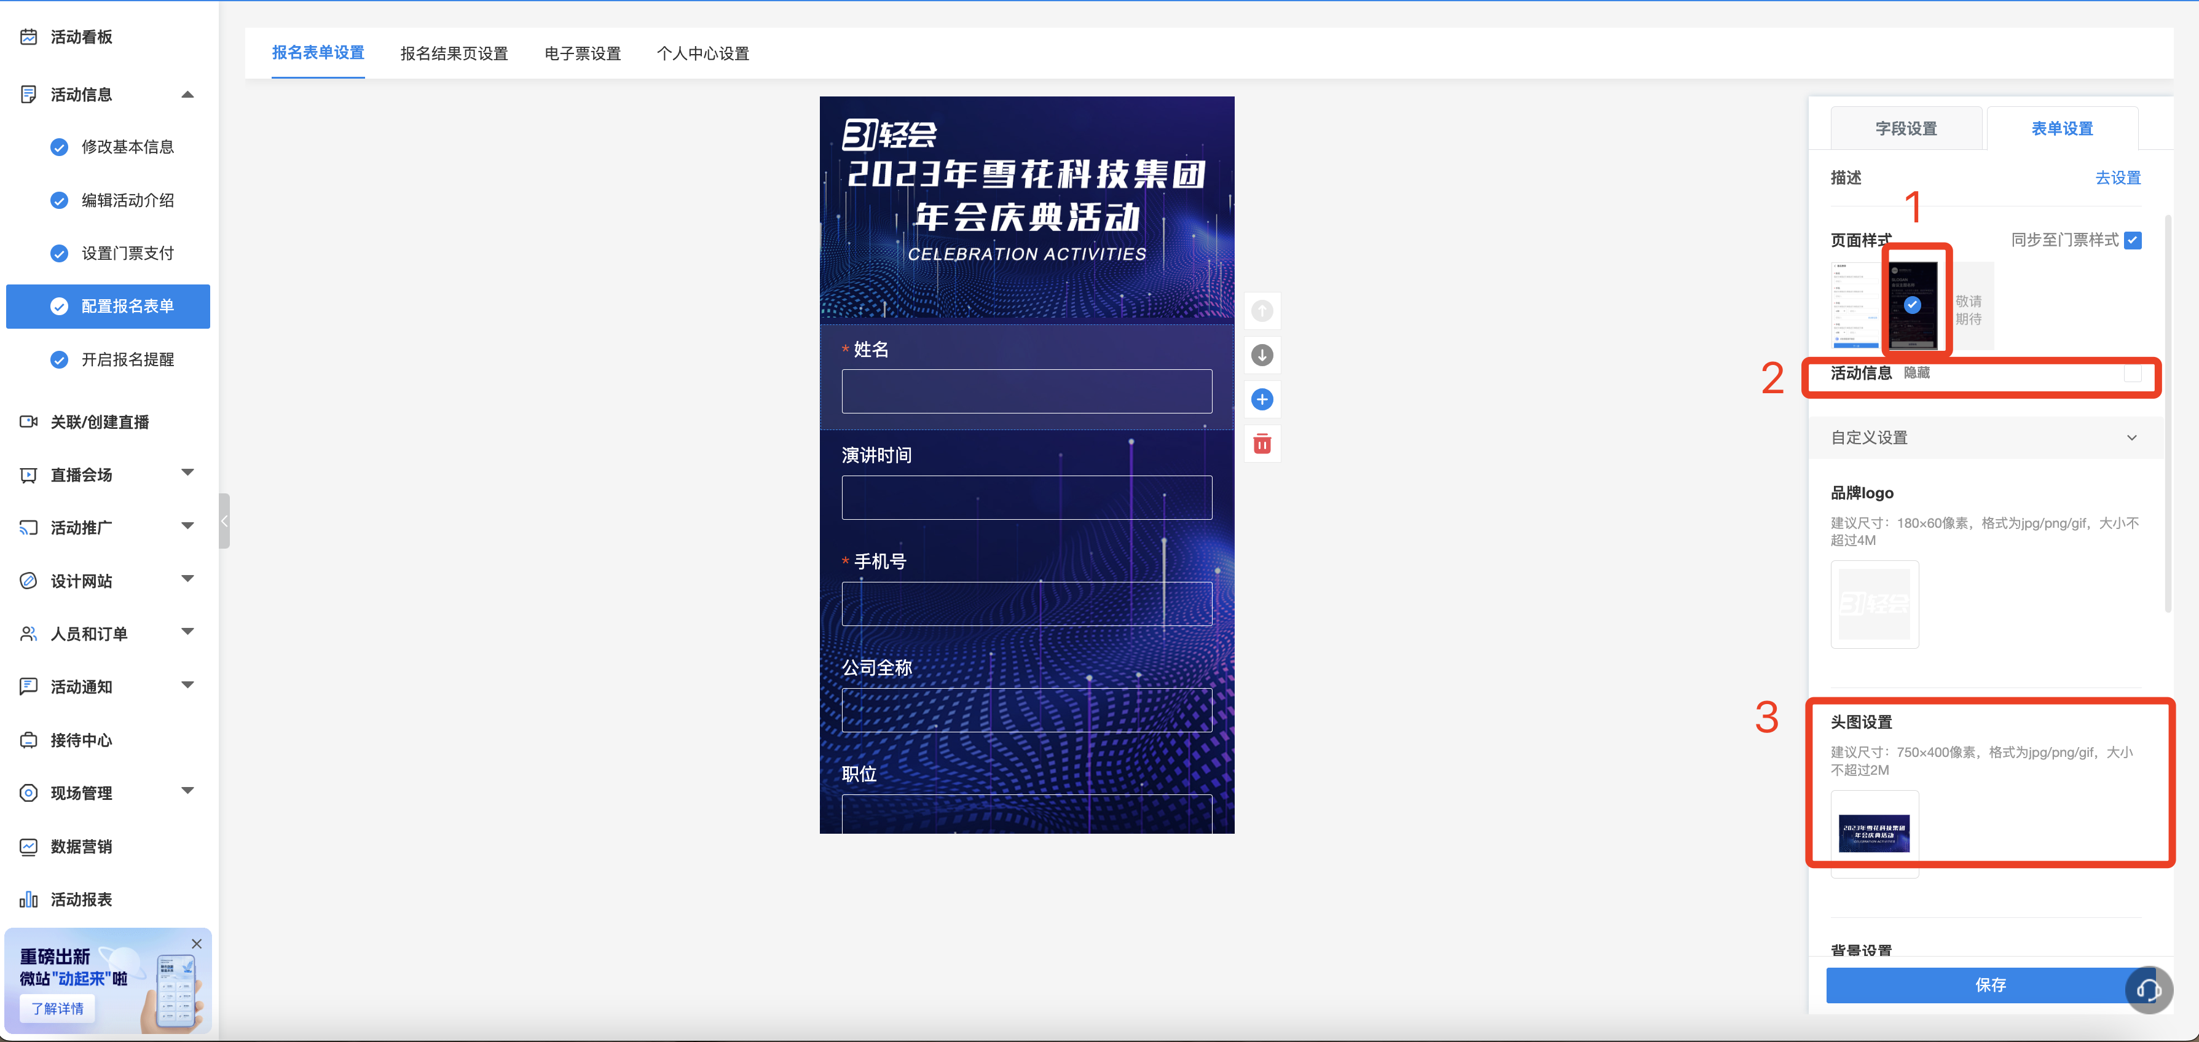This screenshot has height=1042, width=2199.
Task: Open 配置报名表单 in the sidebar
Action: [108, 307]
